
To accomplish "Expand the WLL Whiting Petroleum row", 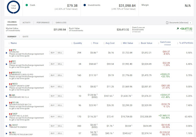I will [6, 134].
